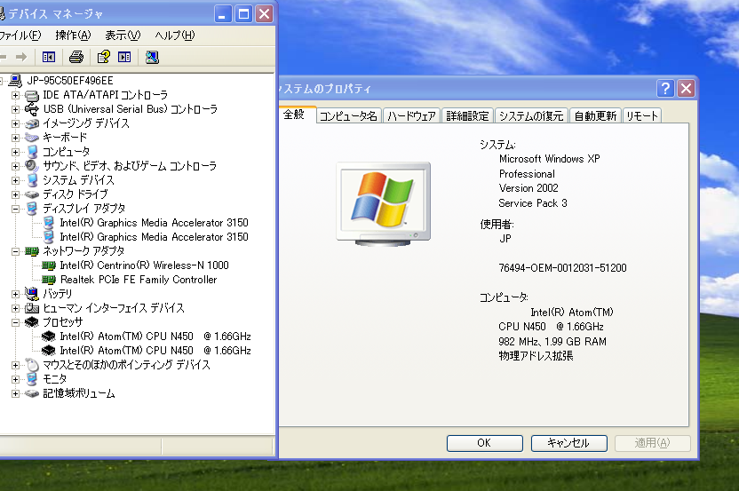This screenshot has width=739, height=491.
Task: Switch to the 詳細設定 tab
Action: point(467,116)
